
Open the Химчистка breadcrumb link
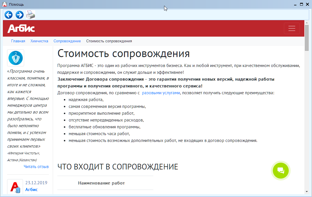point(39,41)
